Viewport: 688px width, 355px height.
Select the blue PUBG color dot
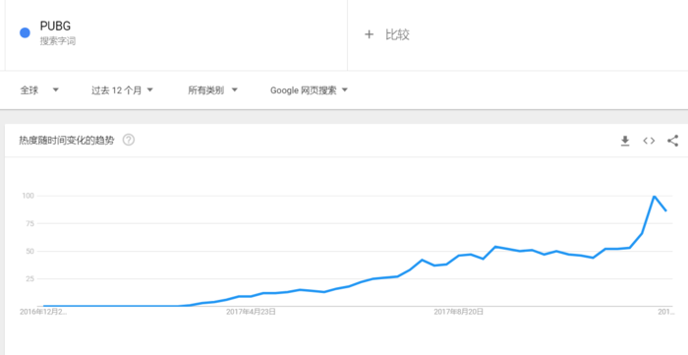tap(25, 32)
